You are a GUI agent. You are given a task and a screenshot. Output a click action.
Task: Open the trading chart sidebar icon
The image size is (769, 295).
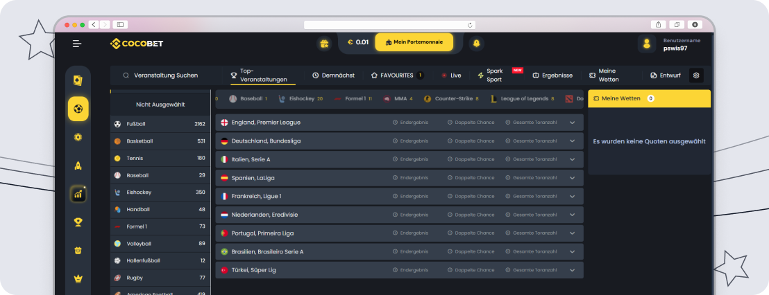(78, 194)
